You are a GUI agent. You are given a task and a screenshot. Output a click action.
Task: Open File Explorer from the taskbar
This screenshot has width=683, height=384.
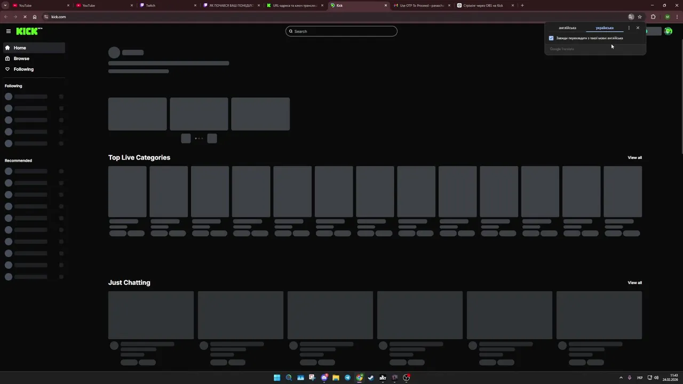336,378
